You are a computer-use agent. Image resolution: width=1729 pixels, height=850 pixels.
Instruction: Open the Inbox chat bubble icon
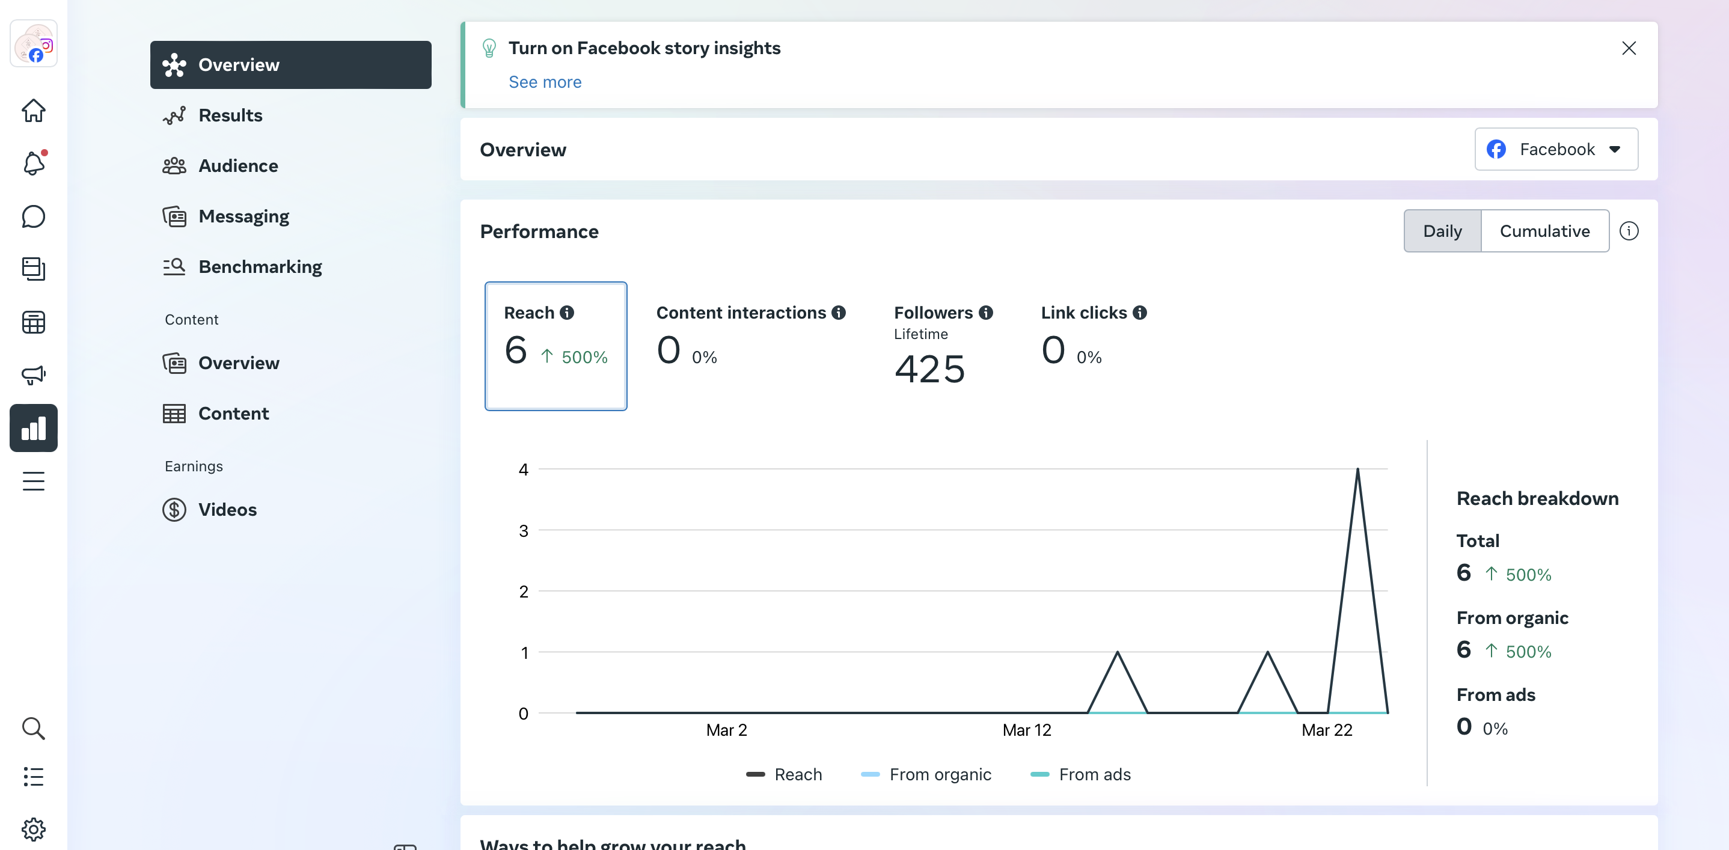click(x=34, y=216)
